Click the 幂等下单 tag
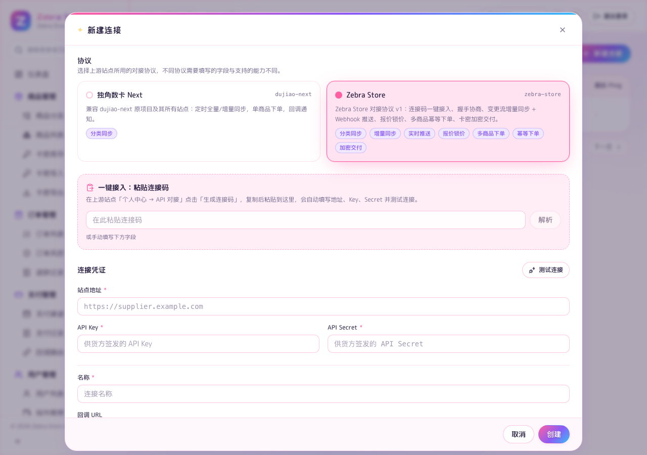 tap(528, 133)
